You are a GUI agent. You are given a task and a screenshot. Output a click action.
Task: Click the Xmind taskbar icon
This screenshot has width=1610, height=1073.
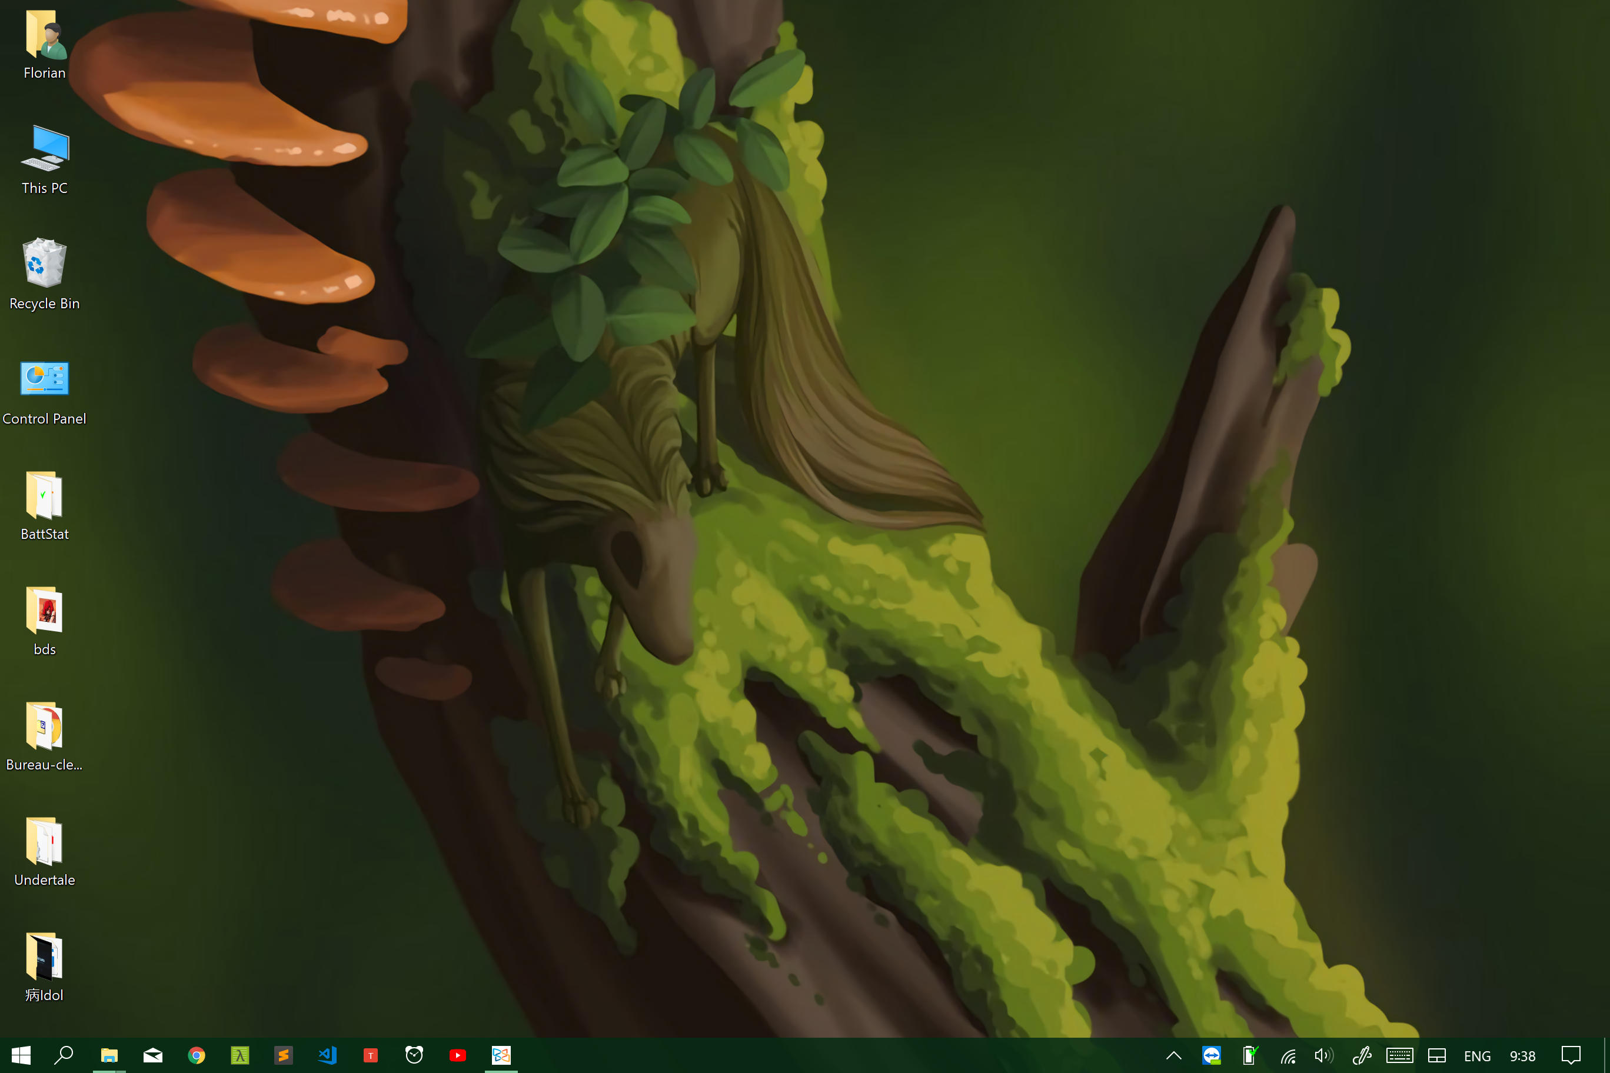point(501,1055)
